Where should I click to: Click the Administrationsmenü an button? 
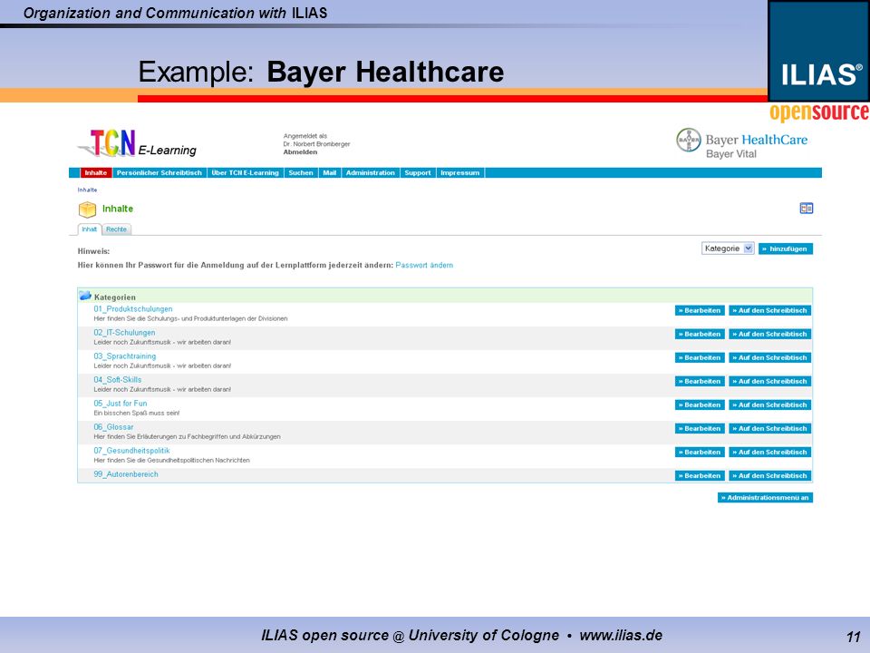(765, 498)
